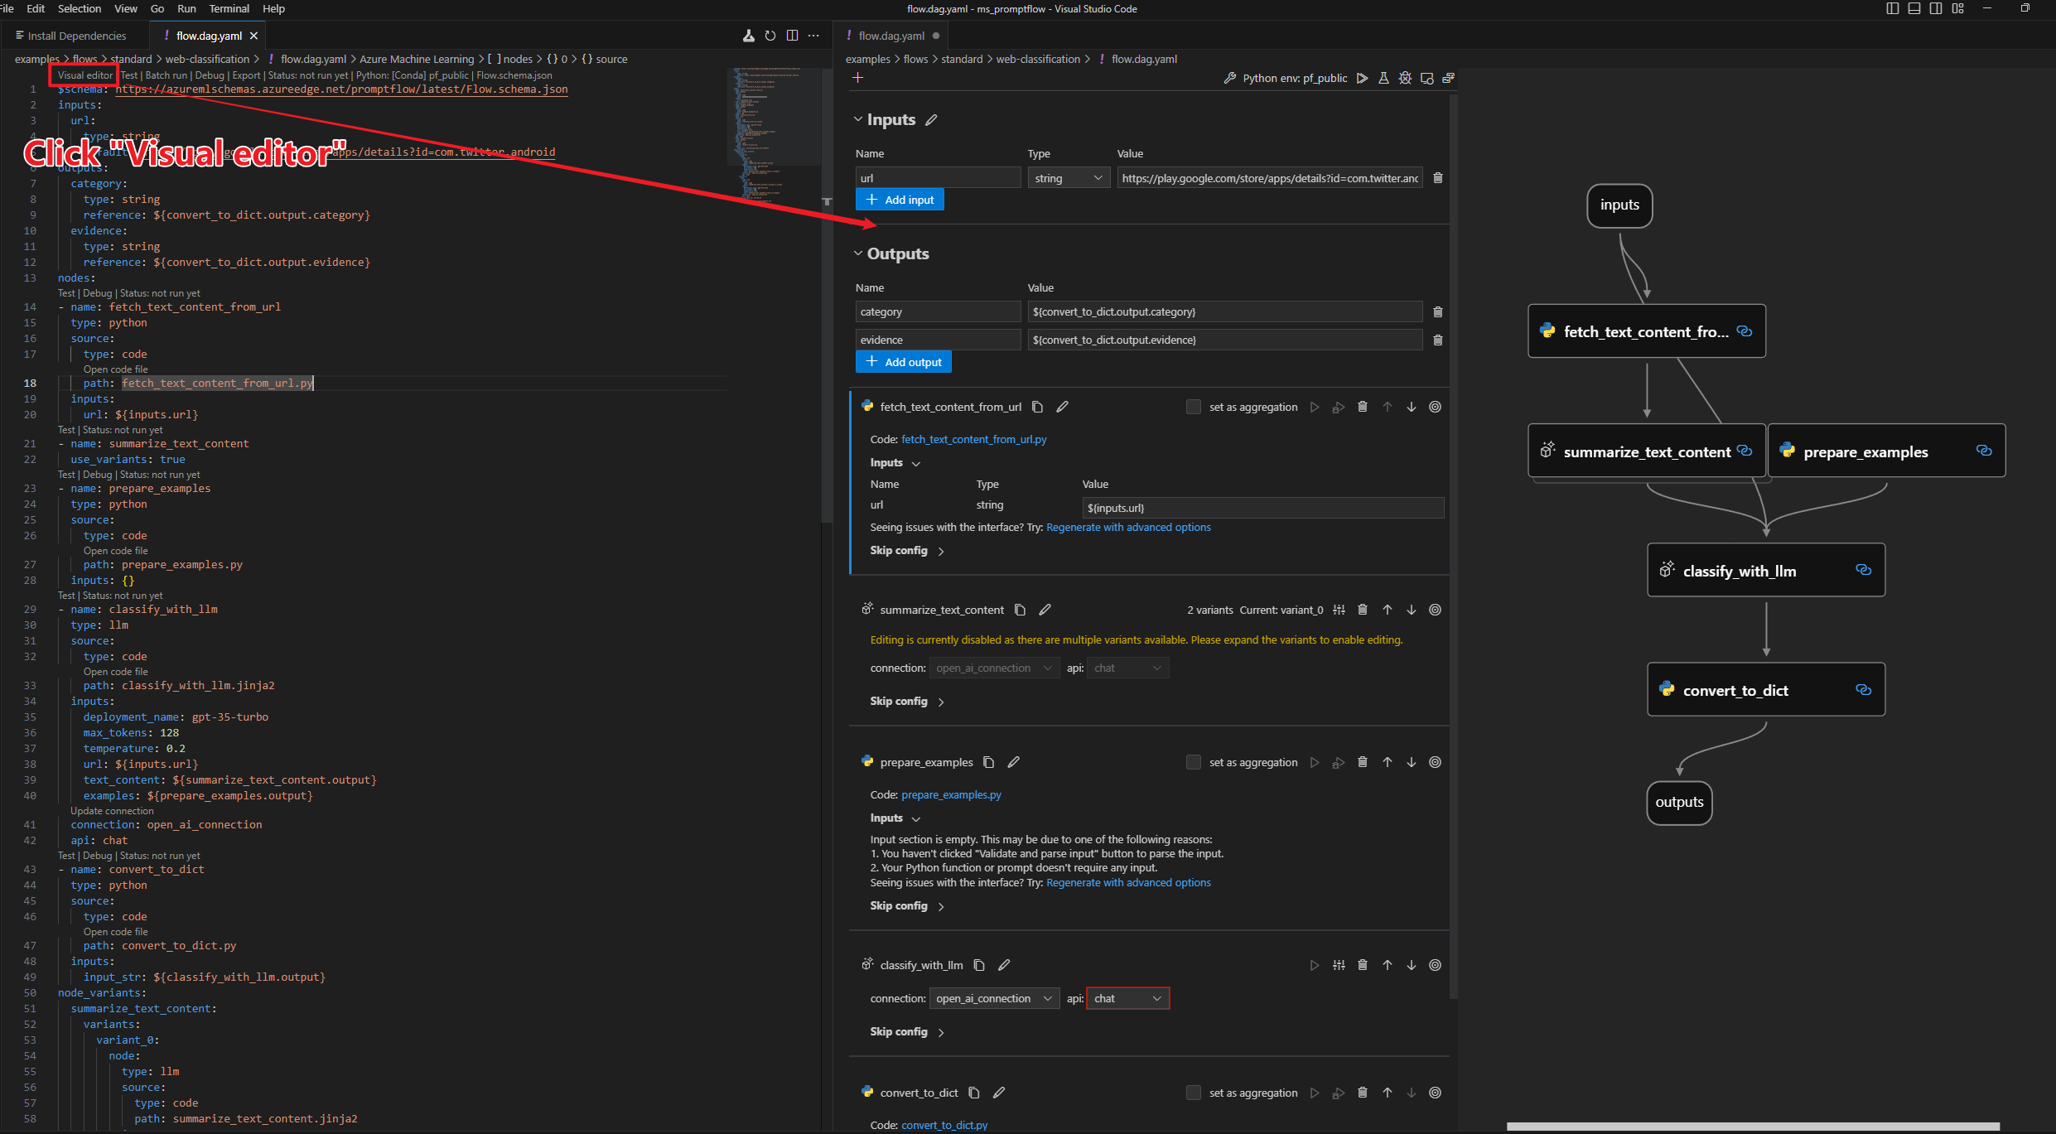Toggle set as aggregation for convert_to_dict

[x=1194, y=1093]
